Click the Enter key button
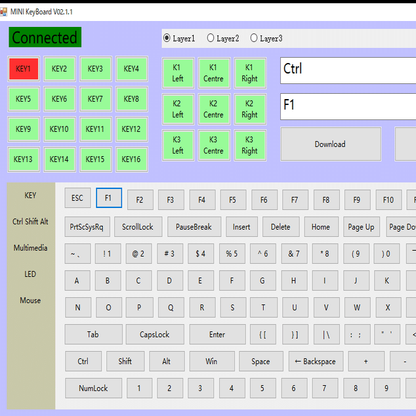 [218, 334]
